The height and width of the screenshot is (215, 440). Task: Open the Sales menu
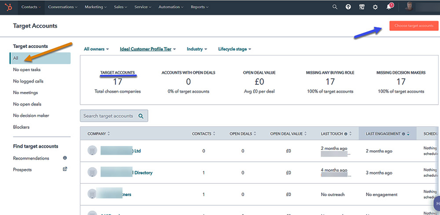(121, 7)
